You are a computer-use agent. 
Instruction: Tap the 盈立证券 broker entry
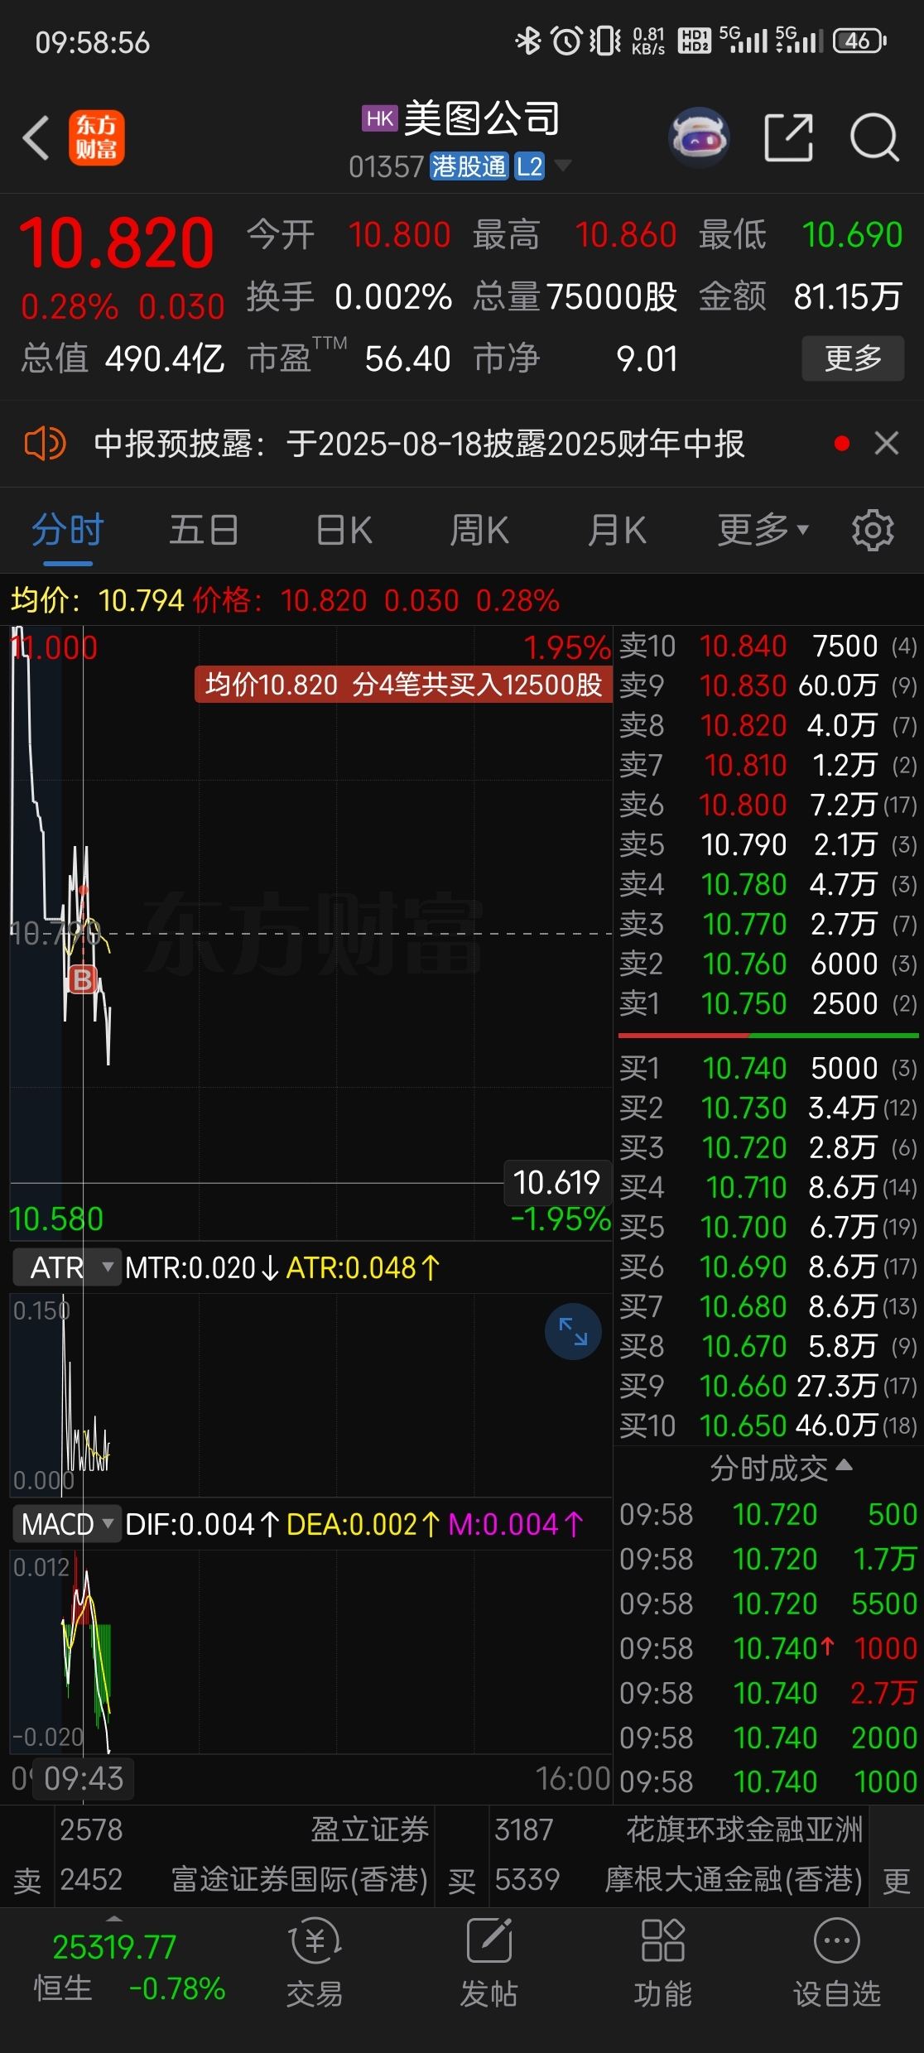[x=244, y=1829]
